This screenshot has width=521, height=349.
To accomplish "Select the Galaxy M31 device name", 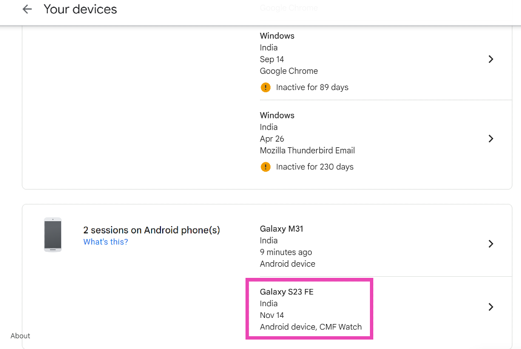I will coord(282,228).
